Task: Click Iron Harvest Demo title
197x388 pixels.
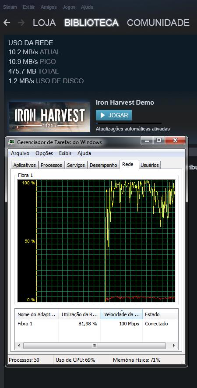Action: pyautogui.click(x=125, y=102)
